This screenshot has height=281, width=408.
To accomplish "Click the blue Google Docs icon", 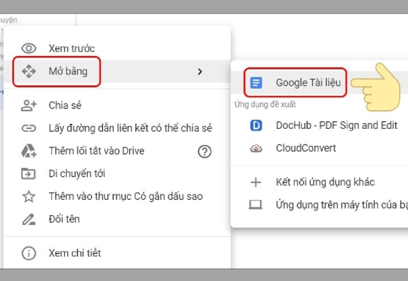I will (256, 83).
